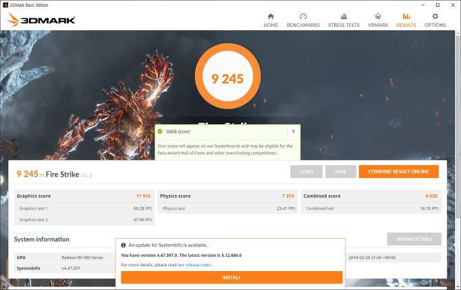The image size is (461, 290).
Task: Click the 3DMark title bar app icon
Action: 5,5
